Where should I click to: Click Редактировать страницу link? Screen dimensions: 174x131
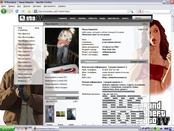coord(56,84)
